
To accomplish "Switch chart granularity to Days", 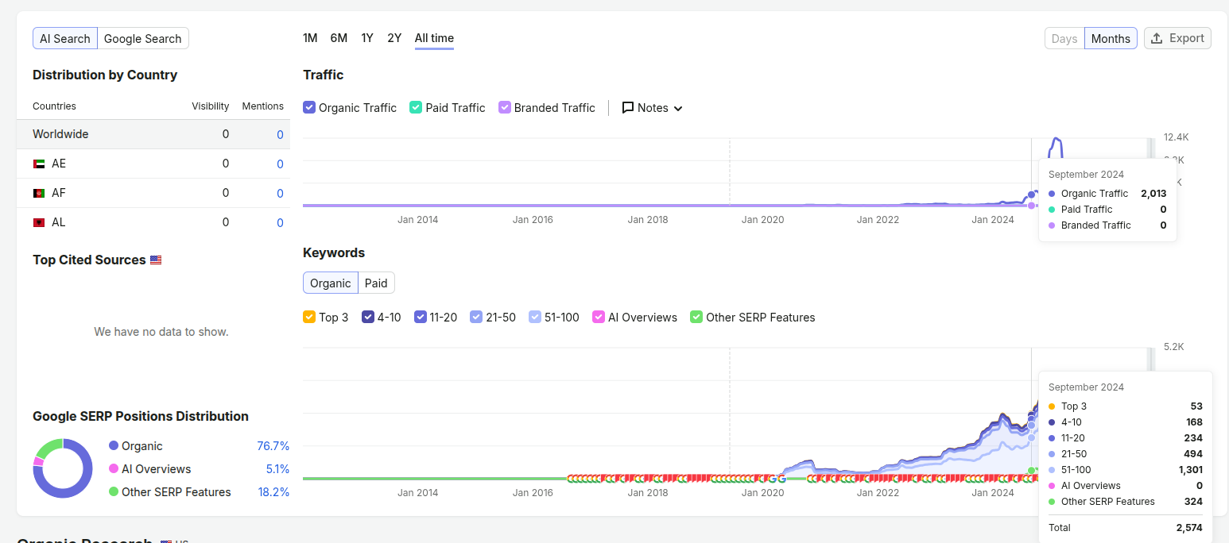I will point(1064,38).
